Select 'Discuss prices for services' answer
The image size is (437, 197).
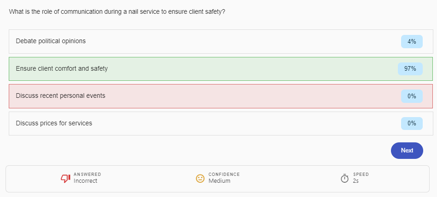coord(54,124)
